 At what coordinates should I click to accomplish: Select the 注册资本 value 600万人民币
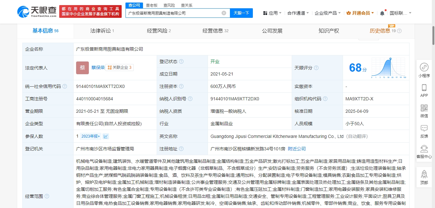click(x=223, y=86)
